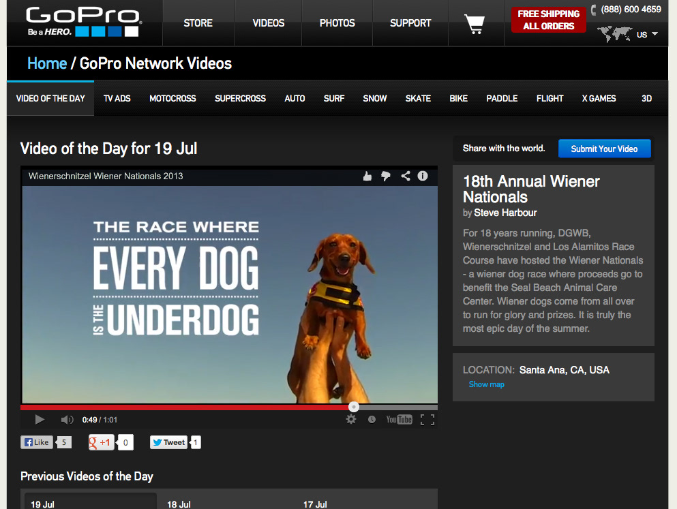Open the Surf category tab
Image resolution: width=677 pixels, height=509 pixels.
pyautogui.click(x=334, y=98)
